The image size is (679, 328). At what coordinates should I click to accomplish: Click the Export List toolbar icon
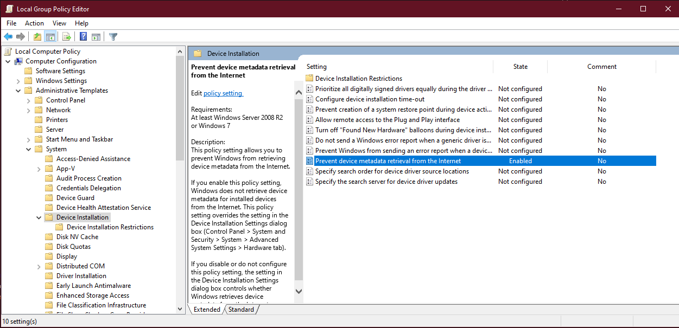coord(67,37)
